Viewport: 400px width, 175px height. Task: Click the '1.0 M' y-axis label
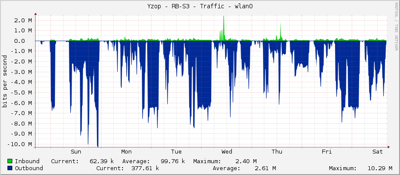pyautogui.click(x=23, y=31)
